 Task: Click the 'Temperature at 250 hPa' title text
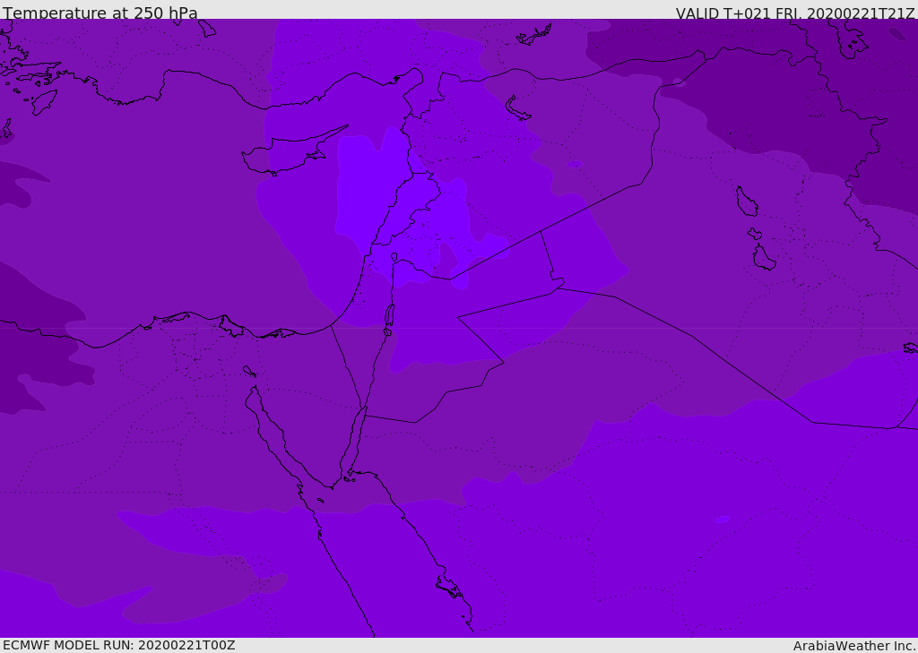100,13
